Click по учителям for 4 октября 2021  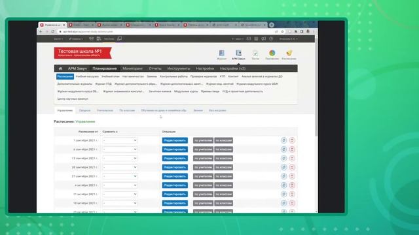[x=203, y=185]
